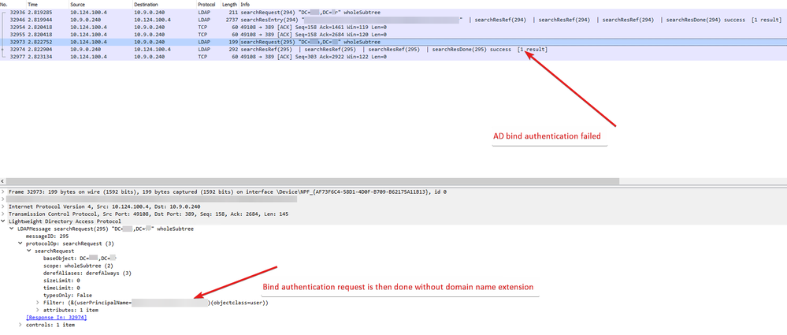Expand the Frame 32973 details row

click(x=3, y=192)
